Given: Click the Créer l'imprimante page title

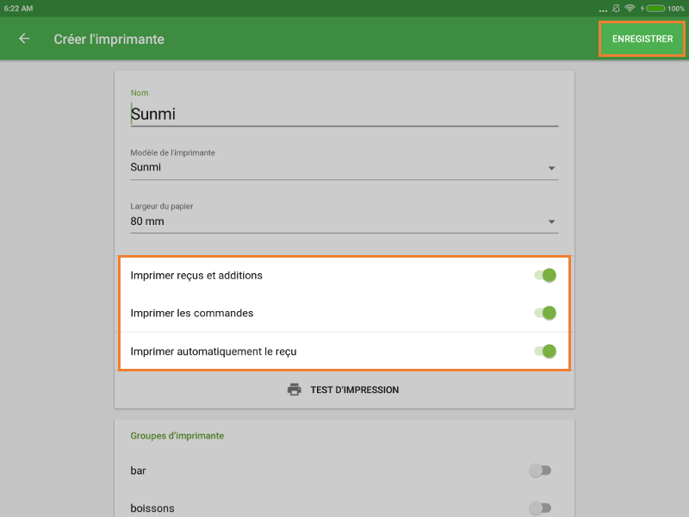Looking at the screenshot, I should (109, 39).
